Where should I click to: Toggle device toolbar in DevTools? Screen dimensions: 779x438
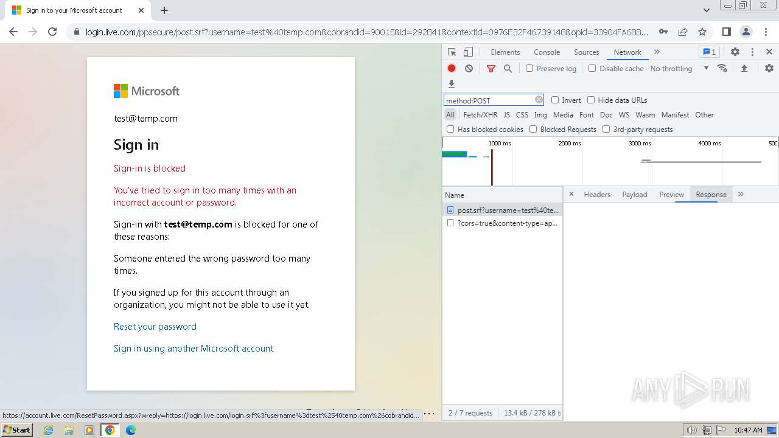click(468, 52)
